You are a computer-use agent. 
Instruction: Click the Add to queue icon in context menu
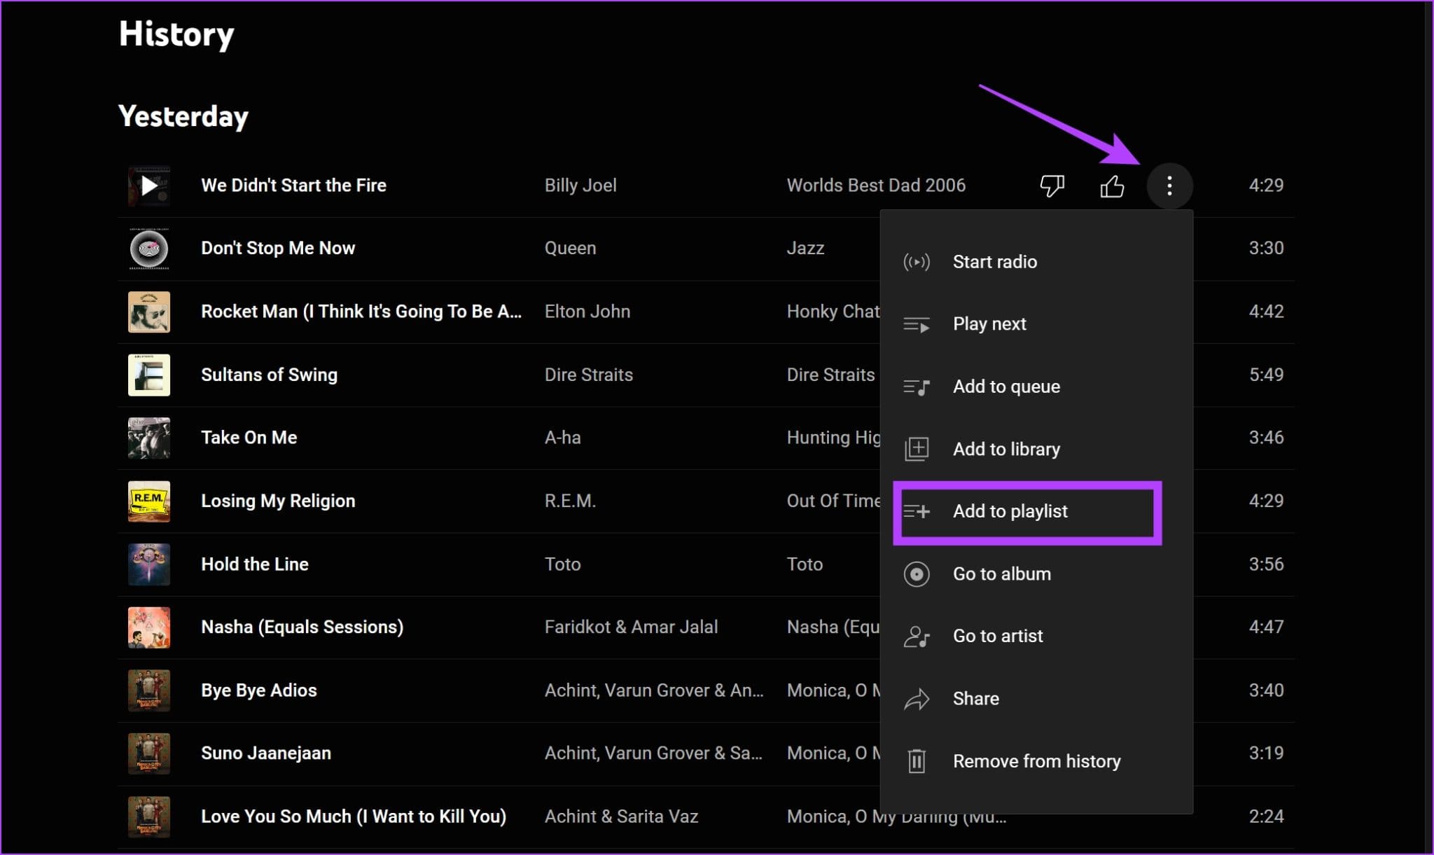pyautogui.click(x=916, y=386)
